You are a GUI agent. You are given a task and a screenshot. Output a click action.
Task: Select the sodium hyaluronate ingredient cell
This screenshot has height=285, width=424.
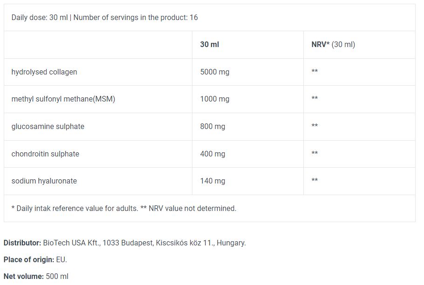click(44, 181)
